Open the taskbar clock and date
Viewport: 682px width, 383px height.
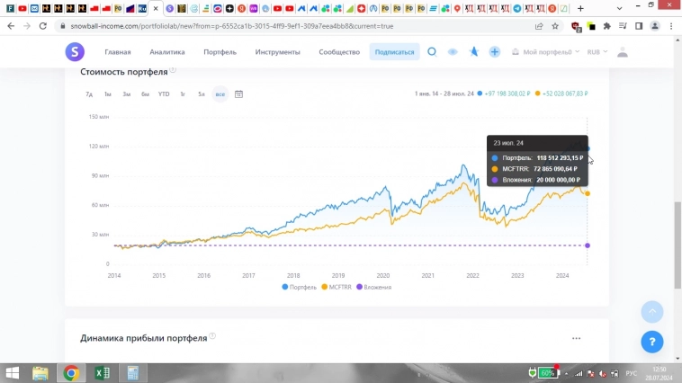(x=659, y=373)
